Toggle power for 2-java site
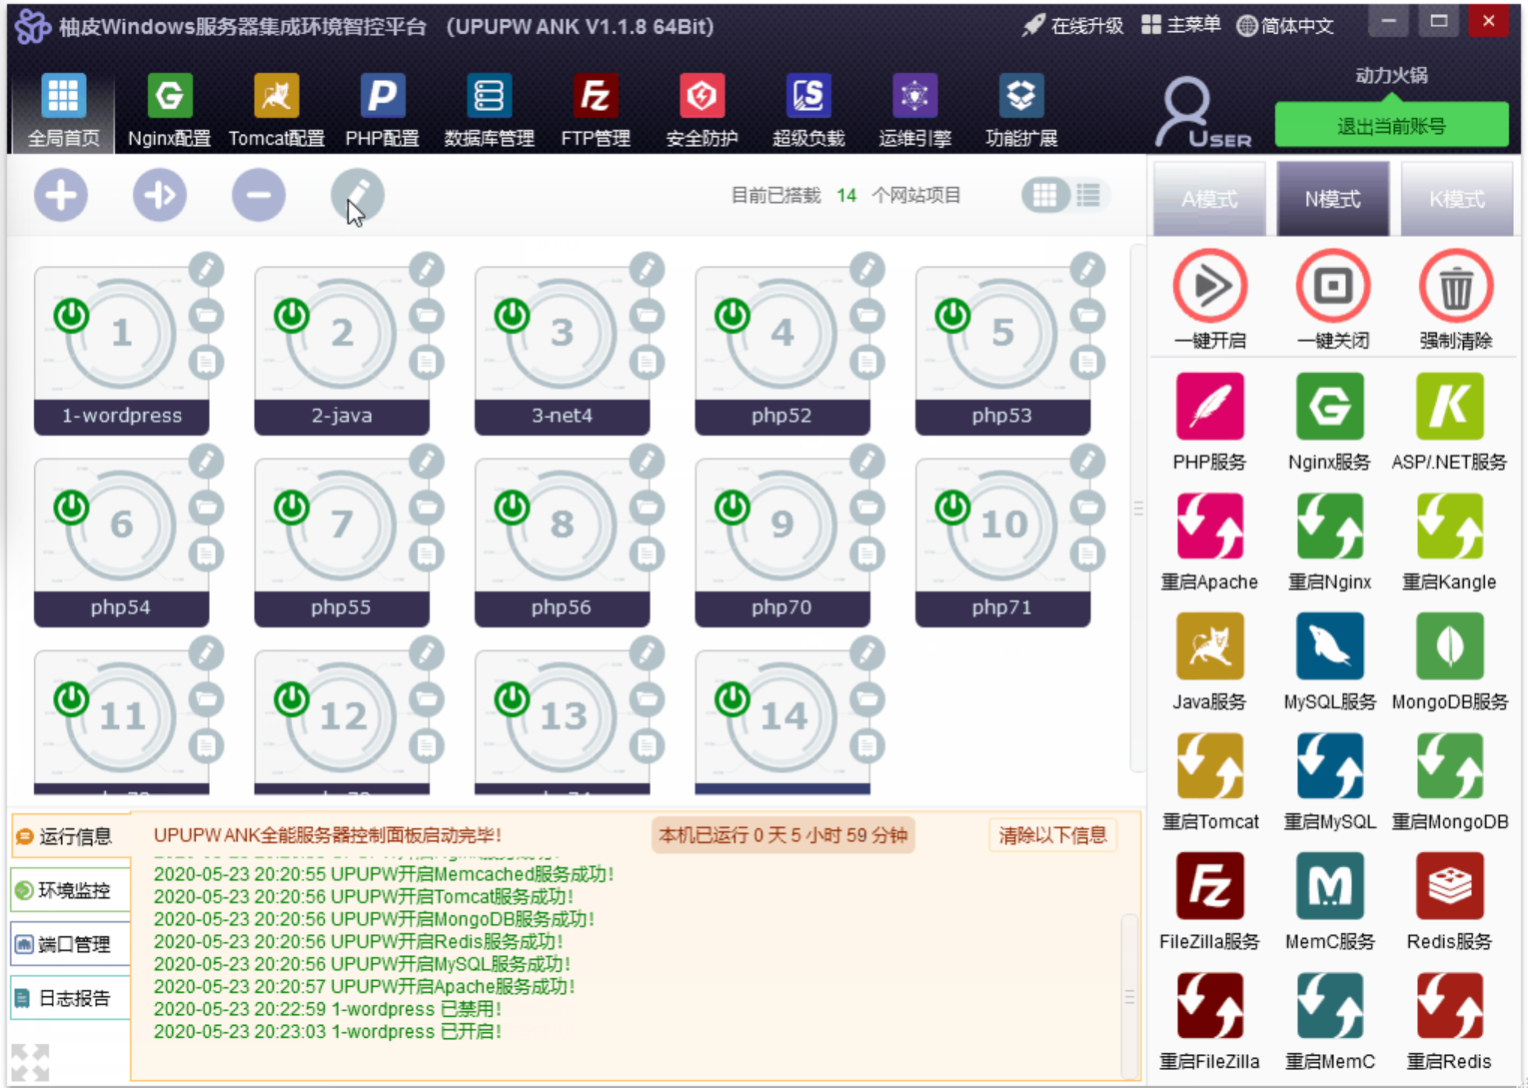Image resolution: width=1528 pixels, height=1088 pixels. (292, 316)
